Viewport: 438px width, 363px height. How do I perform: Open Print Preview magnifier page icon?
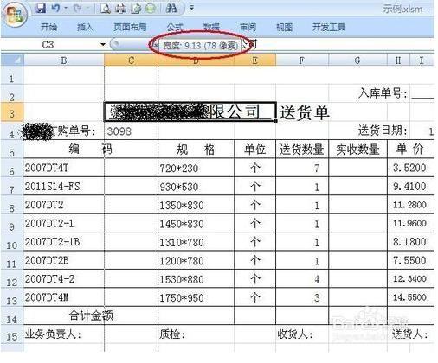tap(106, 9)
